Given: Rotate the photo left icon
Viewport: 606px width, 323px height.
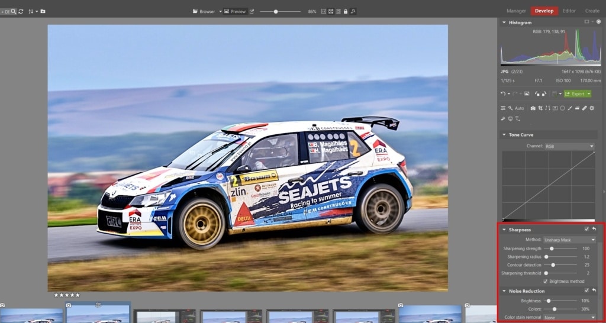Looking at the screenshot, I should [x=537, y=94].
